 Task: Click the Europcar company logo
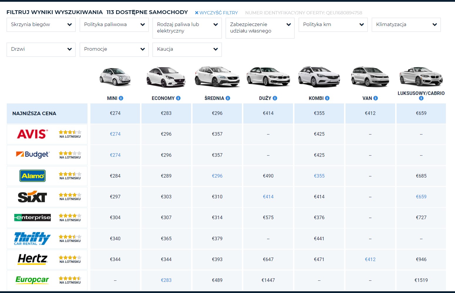(x=32, y=280)
